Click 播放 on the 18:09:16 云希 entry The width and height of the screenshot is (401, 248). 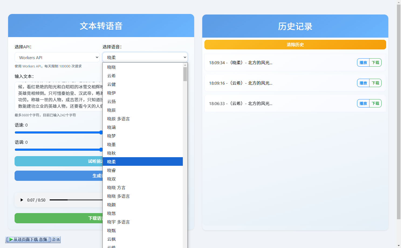tap(363, 83)
